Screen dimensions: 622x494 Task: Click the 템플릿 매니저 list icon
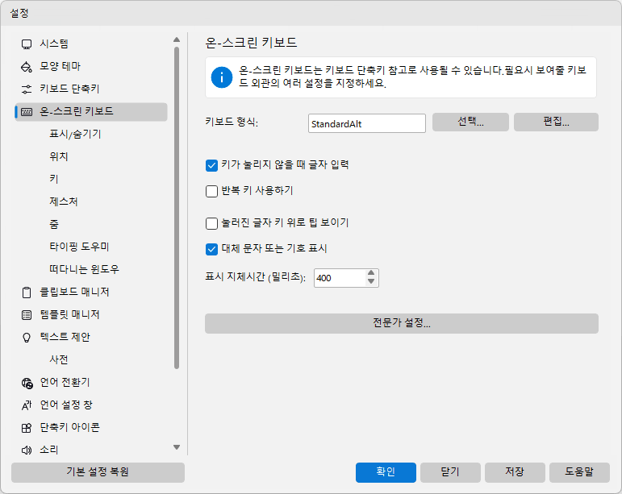[x=27, y=315]
